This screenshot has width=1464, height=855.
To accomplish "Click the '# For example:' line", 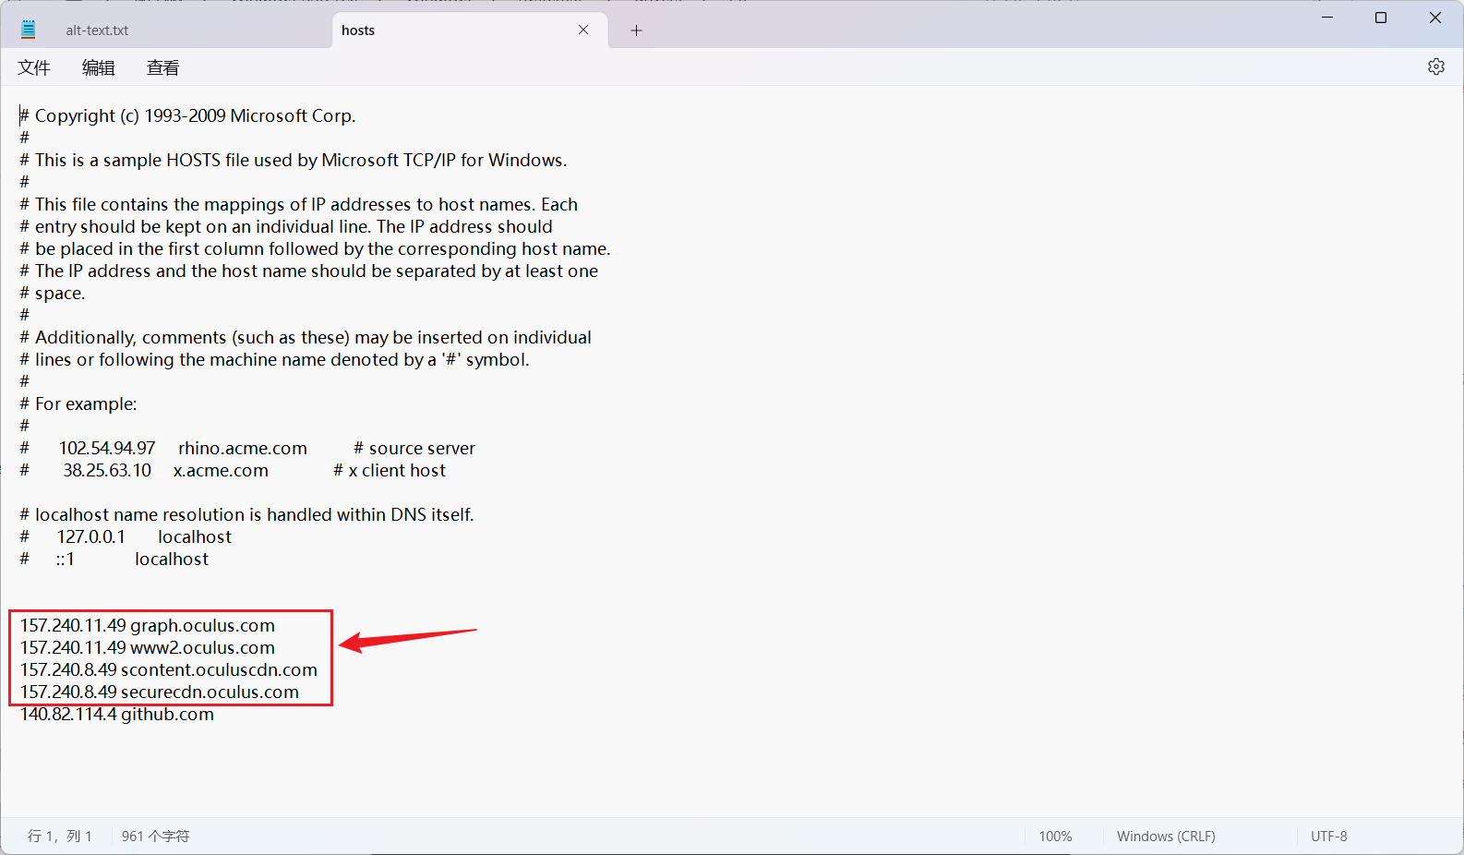I will tap(78, 404).
